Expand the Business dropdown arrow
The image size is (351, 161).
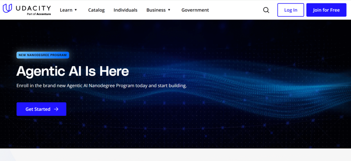(x=169, y=10)
